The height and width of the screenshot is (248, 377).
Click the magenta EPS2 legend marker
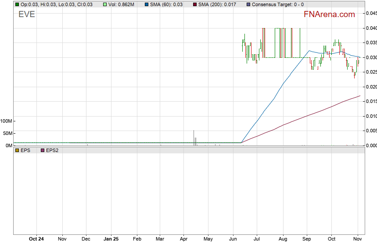click(x=43, y=150)
